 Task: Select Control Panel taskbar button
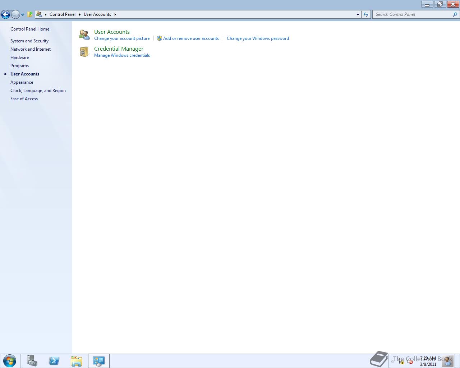click(99, 361)
